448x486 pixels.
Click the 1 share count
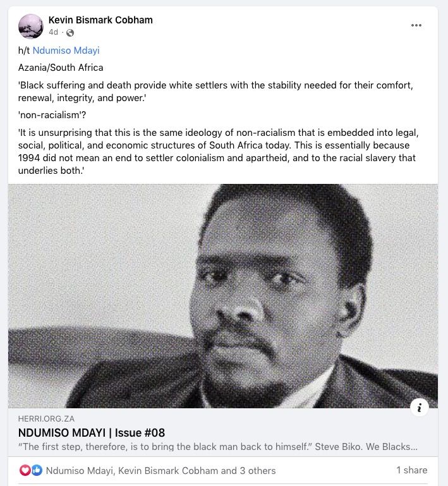tap(411, 470)
